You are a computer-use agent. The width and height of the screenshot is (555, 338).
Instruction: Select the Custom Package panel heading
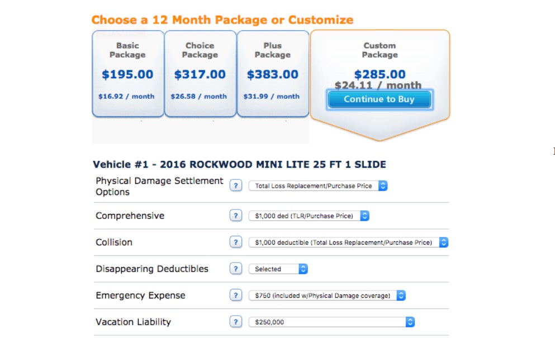click(x=380, y=50)
